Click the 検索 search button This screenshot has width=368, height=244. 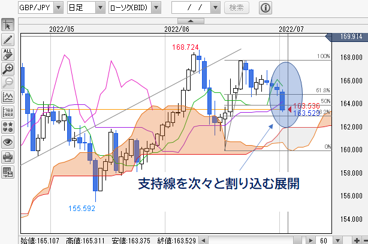click(237, 8)
